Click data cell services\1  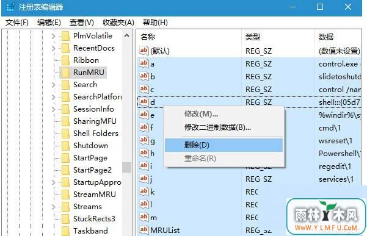coord(336,179)
